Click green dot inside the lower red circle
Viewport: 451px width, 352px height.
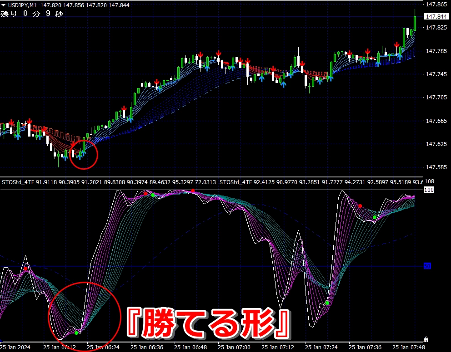(x=76, y=333)
